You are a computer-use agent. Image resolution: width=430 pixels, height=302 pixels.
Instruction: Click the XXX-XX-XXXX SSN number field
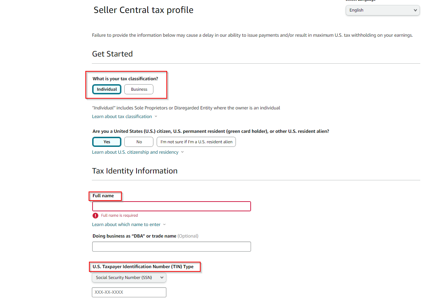point(129,292)
